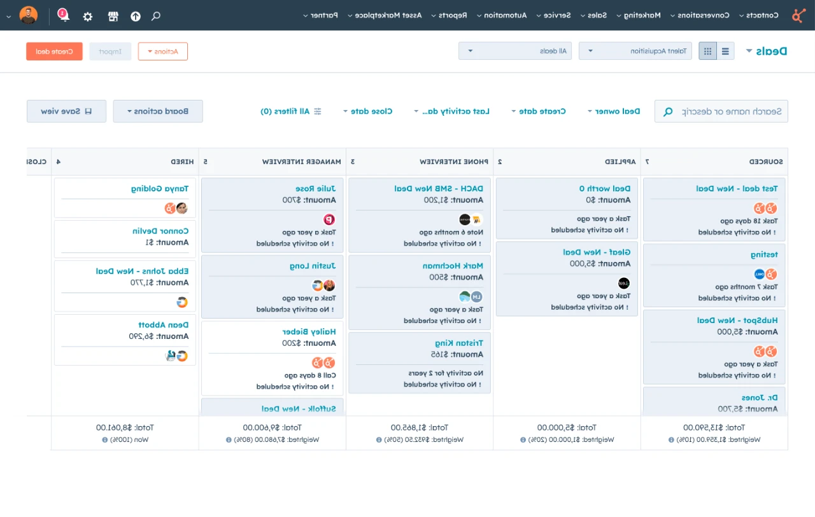The height and width of the screenshot is (517, 815).
Task: Click the user account avatar
Action: point(29,15)
